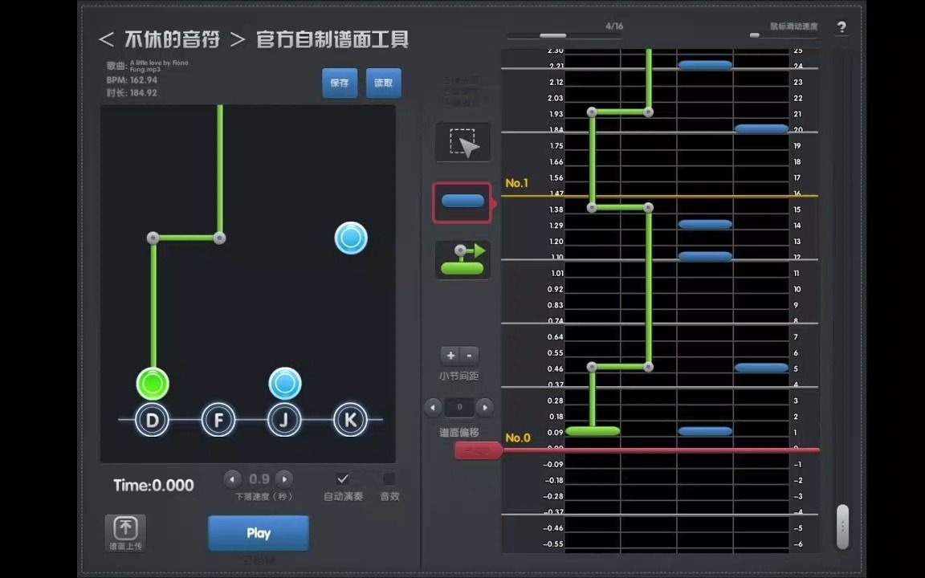Choose the blue tap note tool

pyautogui.click(x=462, y=202)
